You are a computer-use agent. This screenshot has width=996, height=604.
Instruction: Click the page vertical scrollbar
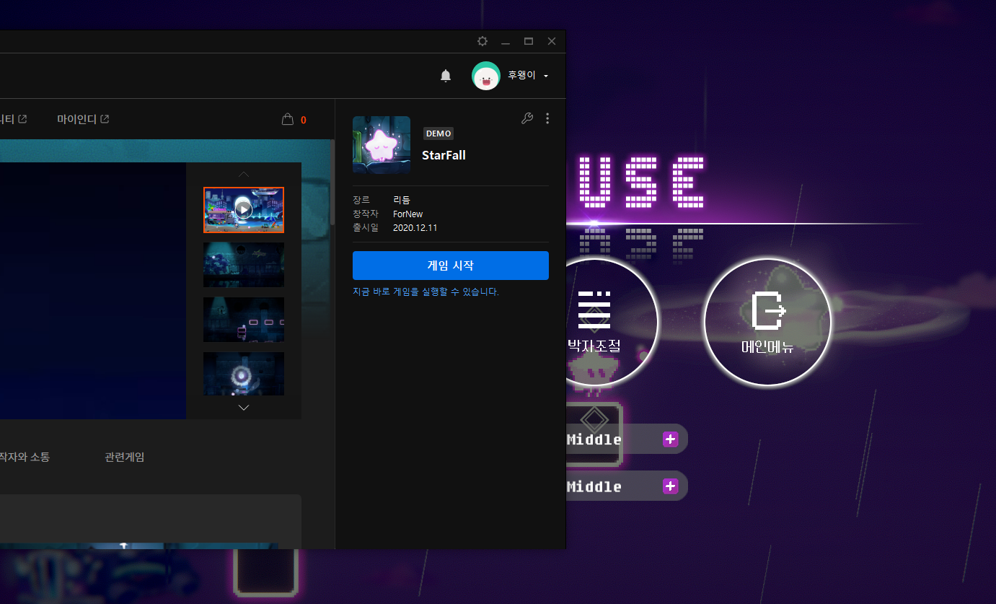332,184
